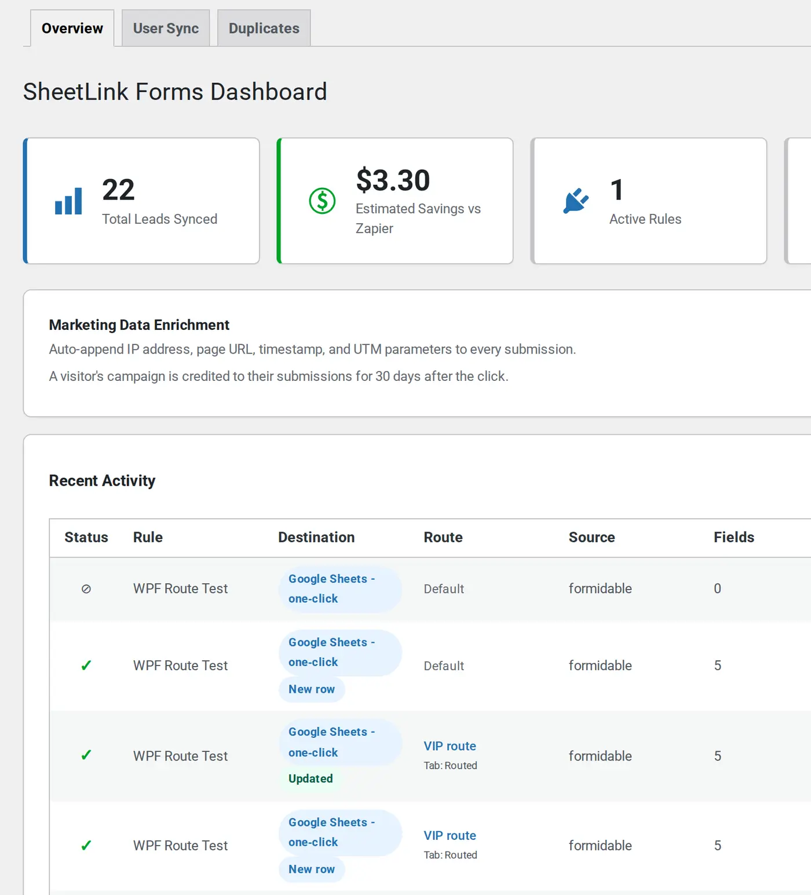Switch to the User Sync tab
The width and height of the screenshot is (811, 895).
click(x=166, y=28)
